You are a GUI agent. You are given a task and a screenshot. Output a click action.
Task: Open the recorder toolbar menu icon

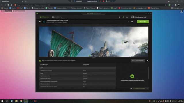[x=72, y=1]
